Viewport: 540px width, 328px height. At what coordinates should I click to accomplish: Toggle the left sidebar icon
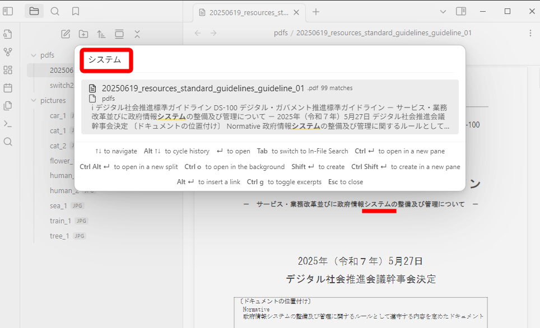pyautogui.click(x=8, y=11)
